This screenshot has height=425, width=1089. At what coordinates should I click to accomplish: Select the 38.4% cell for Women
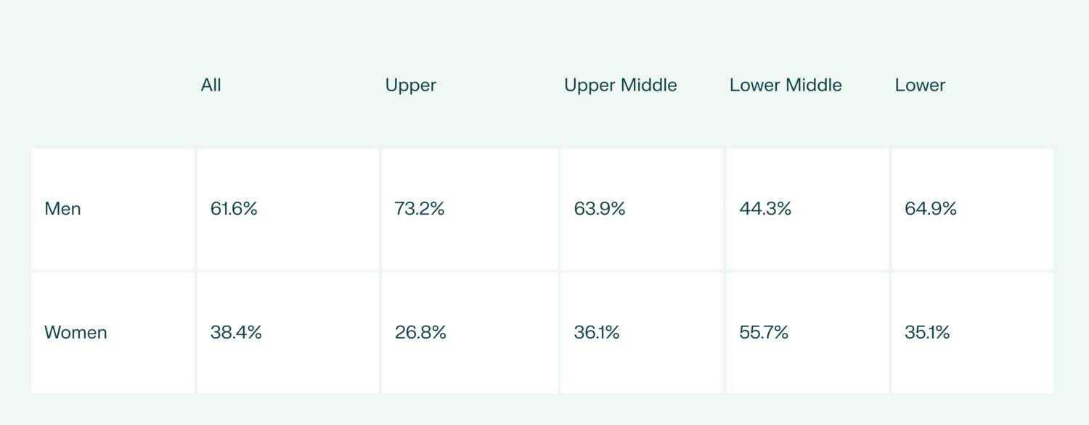click(x=236, y=333)
